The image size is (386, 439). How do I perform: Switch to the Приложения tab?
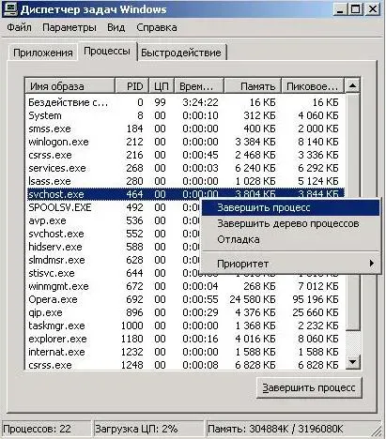[43, 53]
